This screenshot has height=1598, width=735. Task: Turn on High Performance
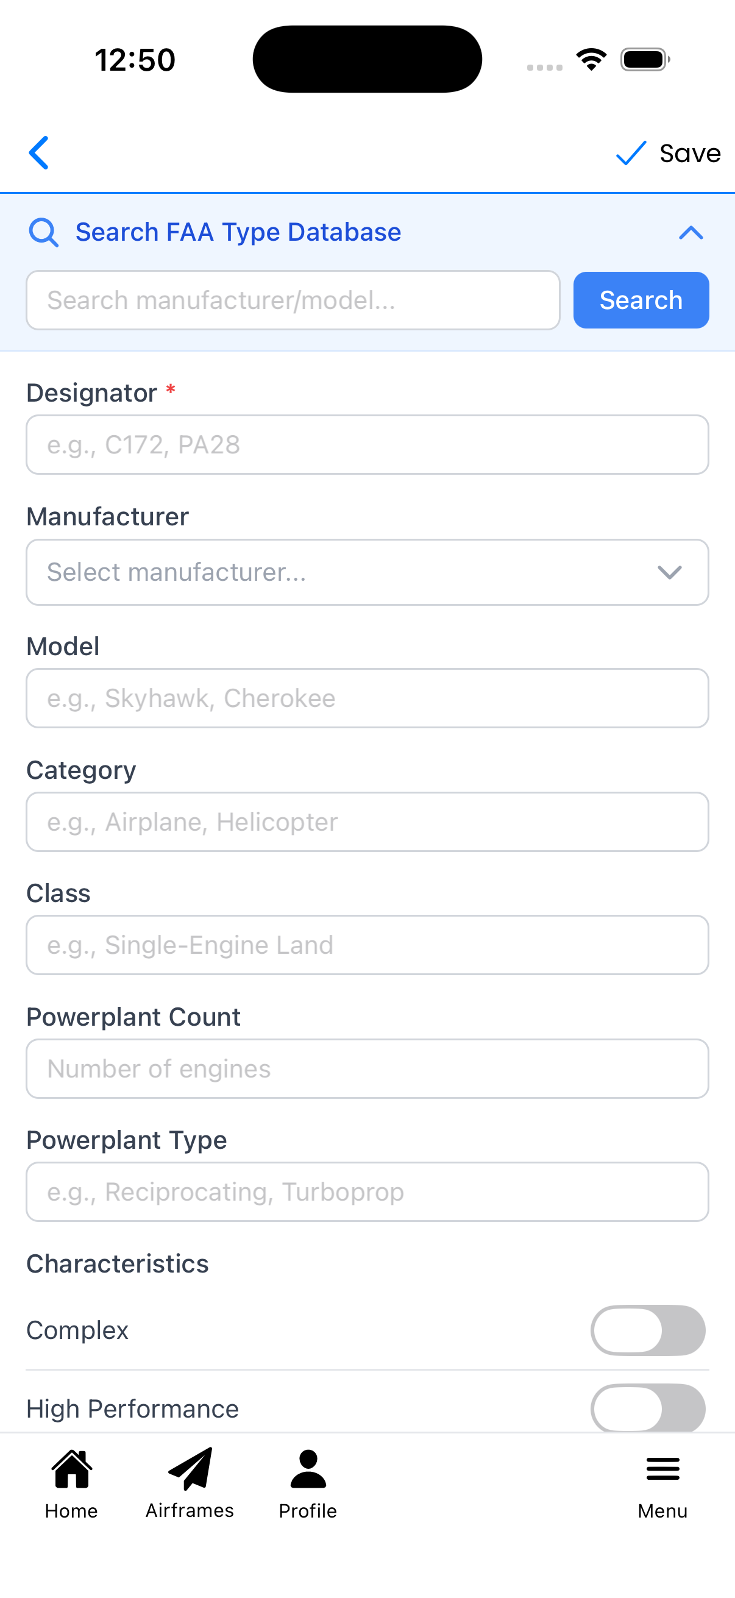point(648,1409)
